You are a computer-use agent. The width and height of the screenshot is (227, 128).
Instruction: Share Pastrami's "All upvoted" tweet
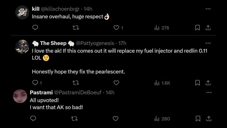208,119
